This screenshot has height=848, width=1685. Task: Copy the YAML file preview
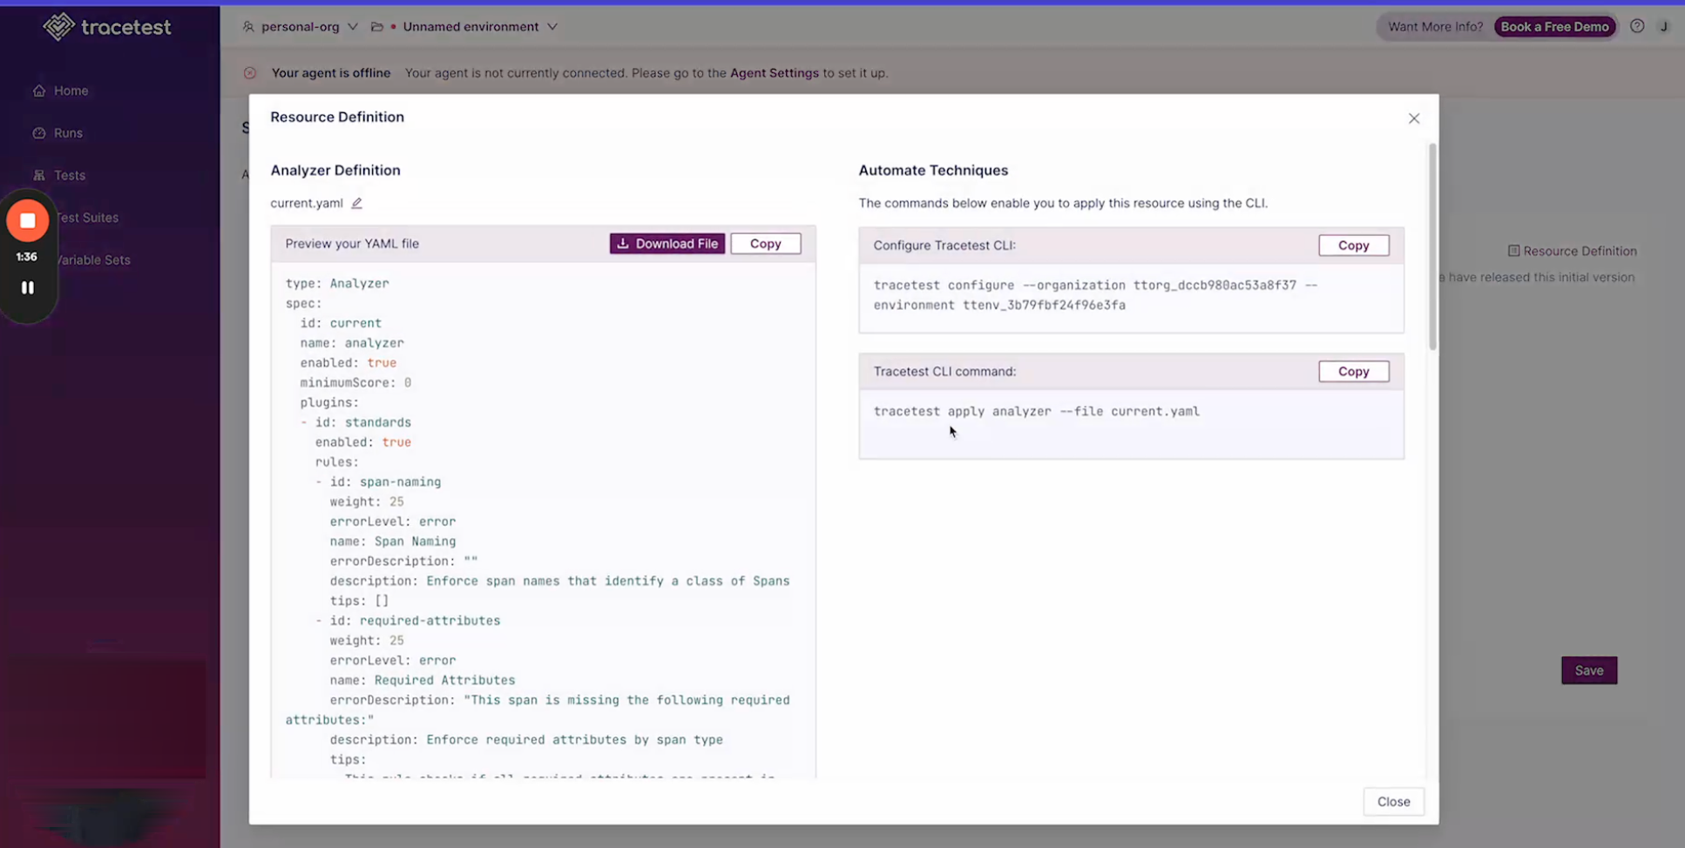[x=765, y=244]
